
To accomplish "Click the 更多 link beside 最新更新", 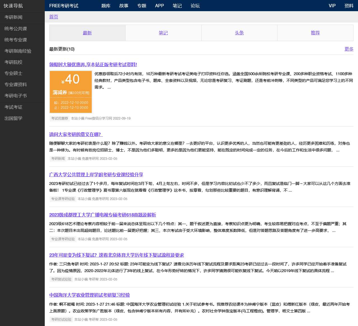I will click(x=349, y=49).
